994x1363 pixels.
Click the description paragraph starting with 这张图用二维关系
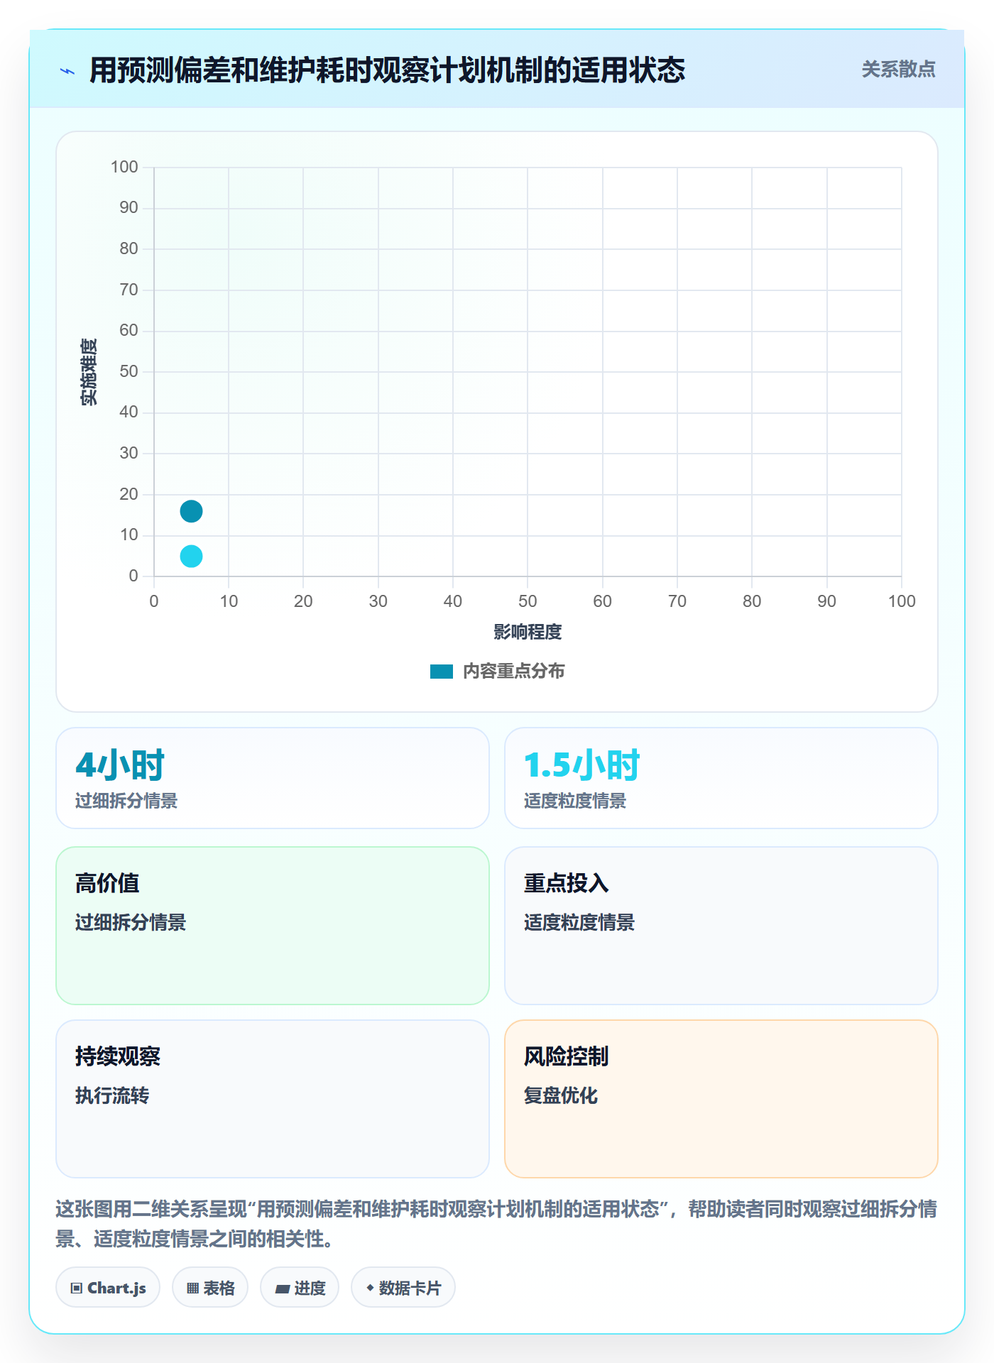pyautogui.click(x=496, y=1224)
